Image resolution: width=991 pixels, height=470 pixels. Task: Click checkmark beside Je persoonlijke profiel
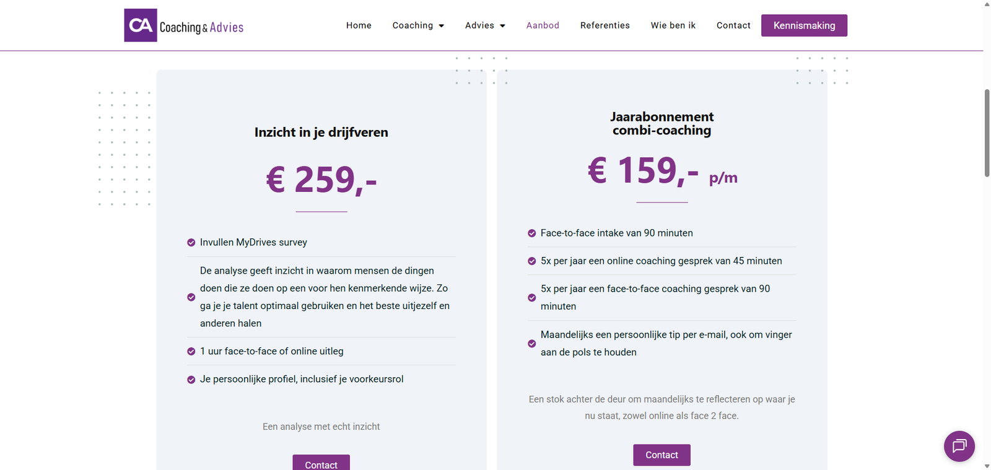pos(191,380)
